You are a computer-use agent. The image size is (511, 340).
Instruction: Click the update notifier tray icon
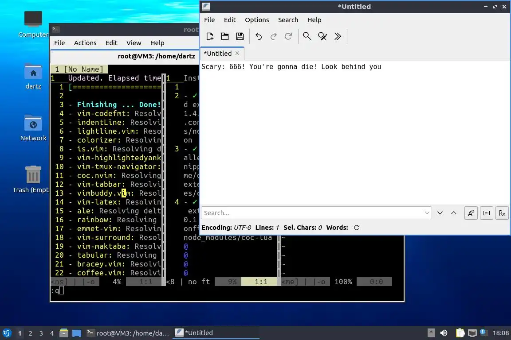tap(483, 332)
